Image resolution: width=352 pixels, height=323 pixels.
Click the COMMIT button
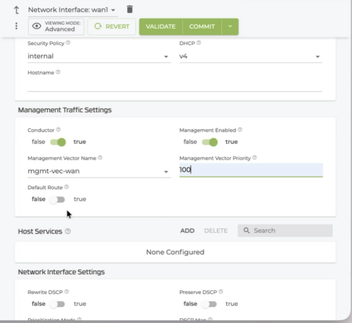coord(202,27)
